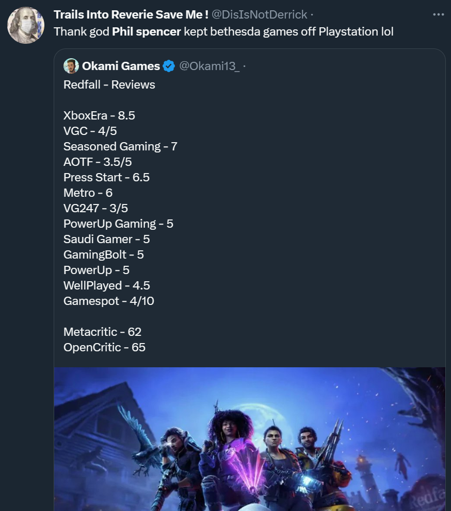The width and height of the screenshot is (451, 511).
Task: Open the Redfall artwork image
Action: (x=249, y=439)
